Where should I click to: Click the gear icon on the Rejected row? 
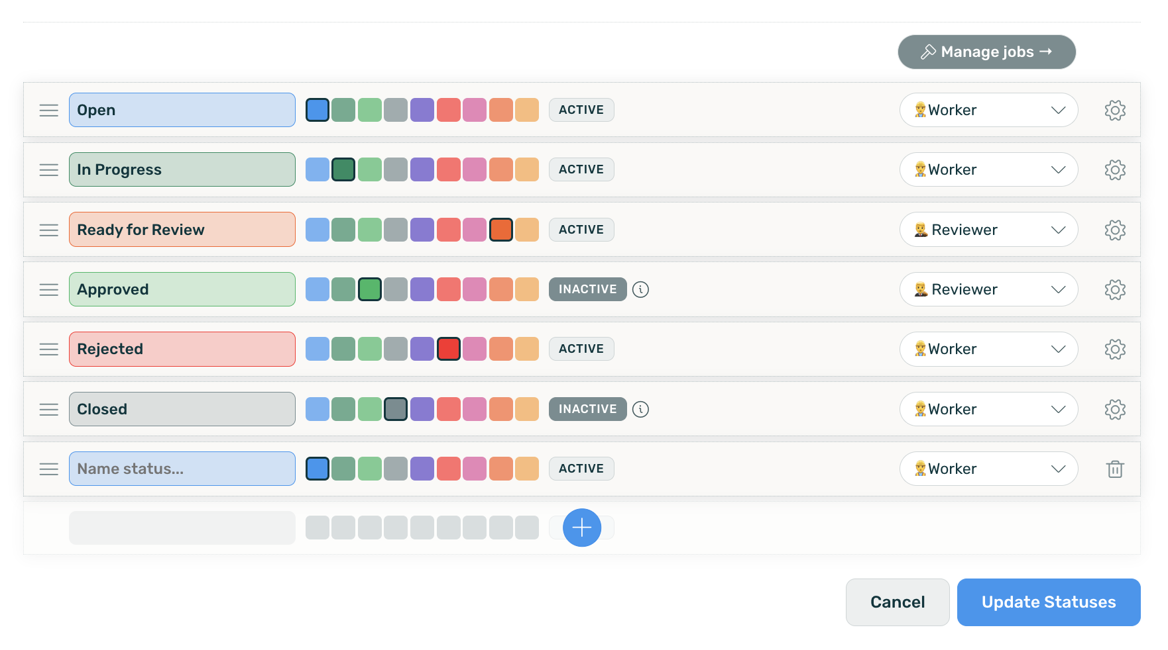tap(1115, 349)
